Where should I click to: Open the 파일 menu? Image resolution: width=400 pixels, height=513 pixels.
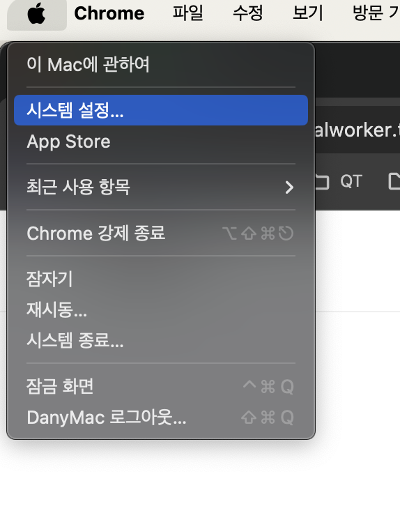coord(187,14)
